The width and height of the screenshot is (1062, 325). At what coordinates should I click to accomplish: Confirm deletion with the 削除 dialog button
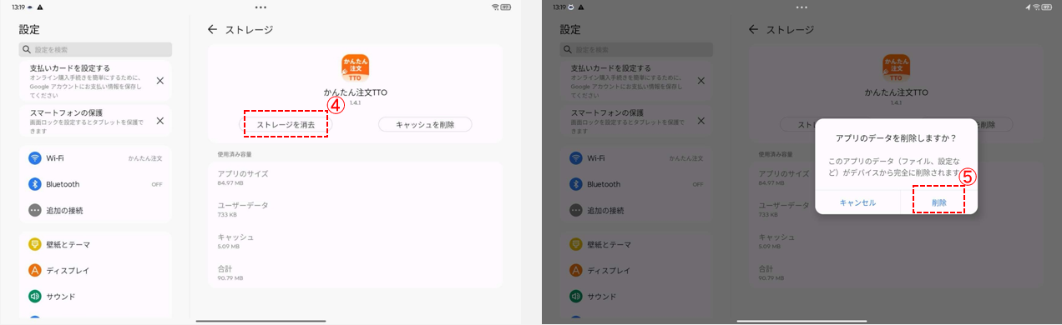[x=939, y=202]
